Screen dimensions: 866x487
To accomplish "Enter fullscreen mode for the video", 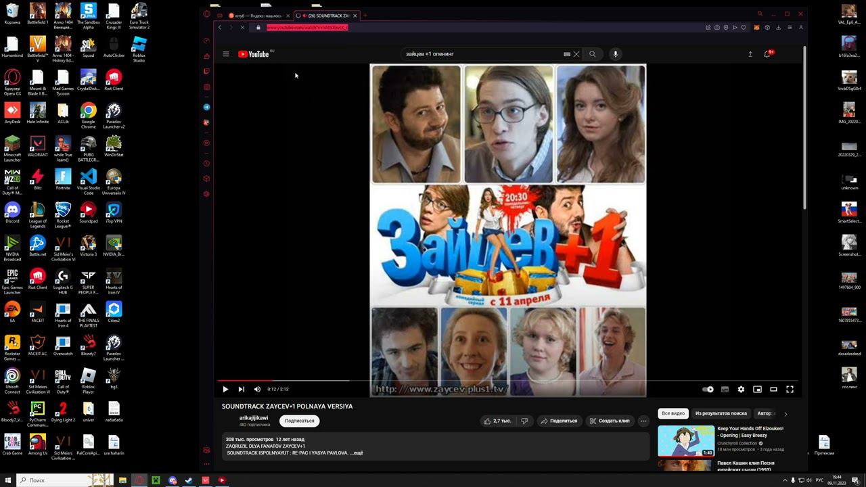I will [790, 389].
